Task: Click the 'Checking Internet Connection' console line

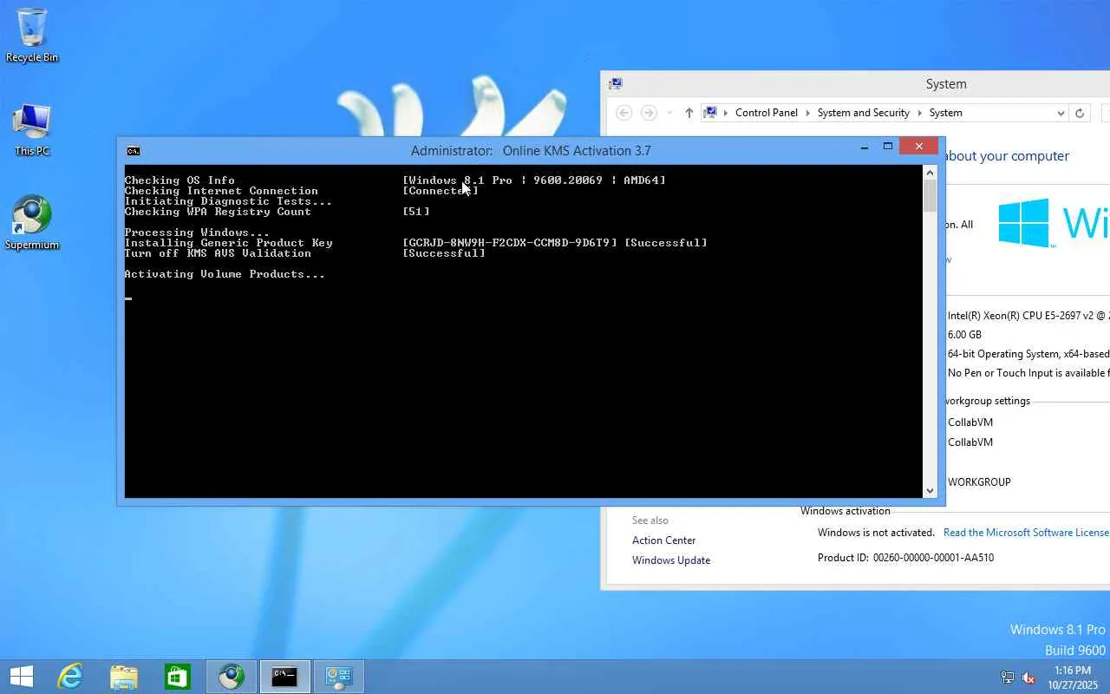Action: pos(221,191)
